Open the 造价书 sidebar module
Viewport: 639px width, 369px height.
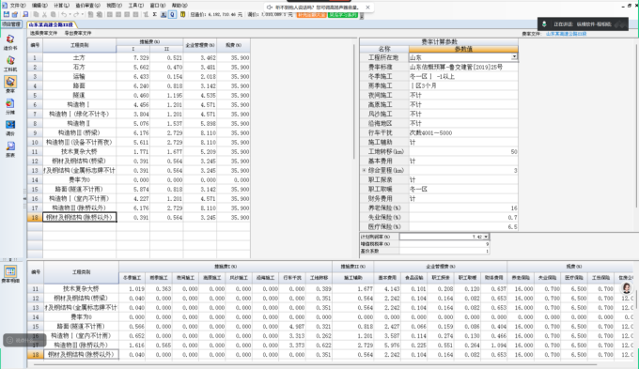(x=10, y=42)
